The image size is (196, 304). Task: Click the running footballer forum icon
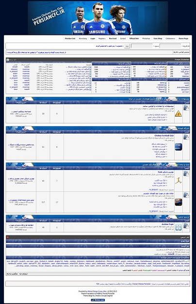coord(178,181)
